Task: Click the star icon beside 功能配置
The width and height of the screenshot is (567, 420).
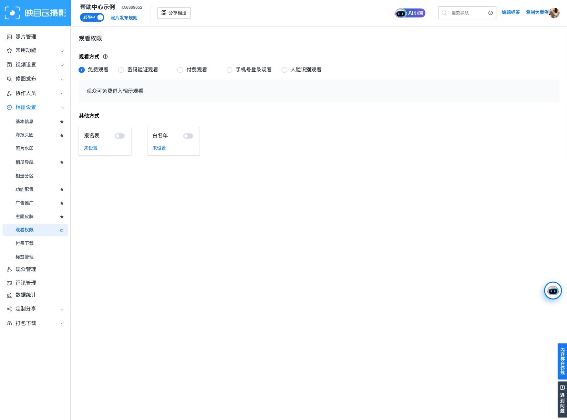Action: coord(62,189)
